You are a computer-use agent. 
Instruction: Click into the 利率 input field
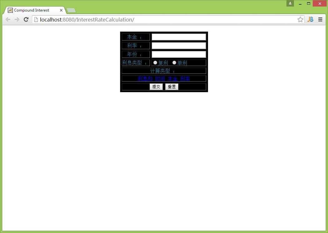point(179,46)
